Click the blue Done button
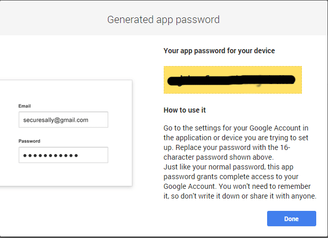The width and height of the screenshot is (328, 238). (291, 219)
